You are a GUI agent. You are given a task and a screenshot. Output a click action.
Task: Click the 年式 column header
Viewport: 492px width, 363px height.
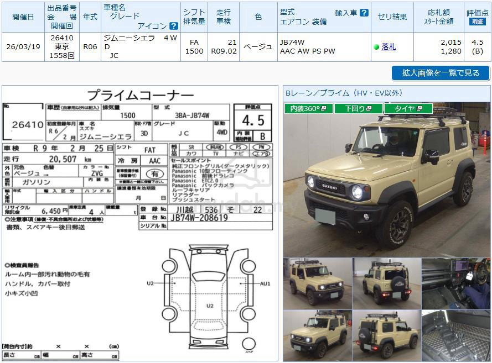pos(90,17)
